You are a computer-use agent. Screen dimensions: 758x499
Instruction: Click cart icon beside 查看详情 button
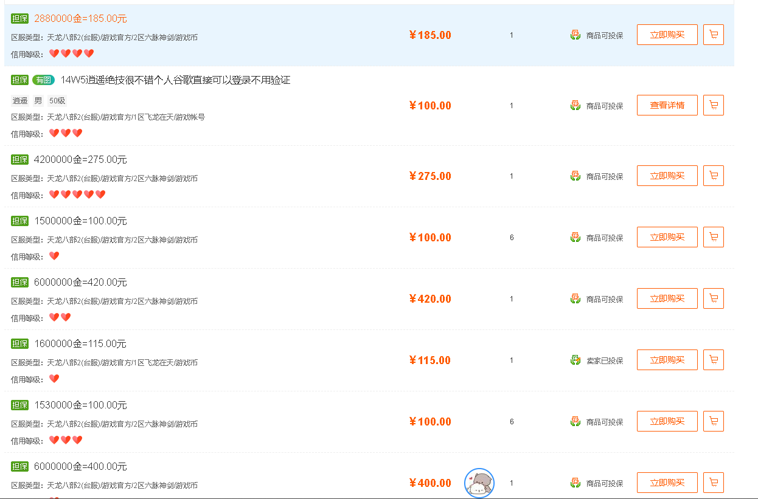(x=713, y=105)
